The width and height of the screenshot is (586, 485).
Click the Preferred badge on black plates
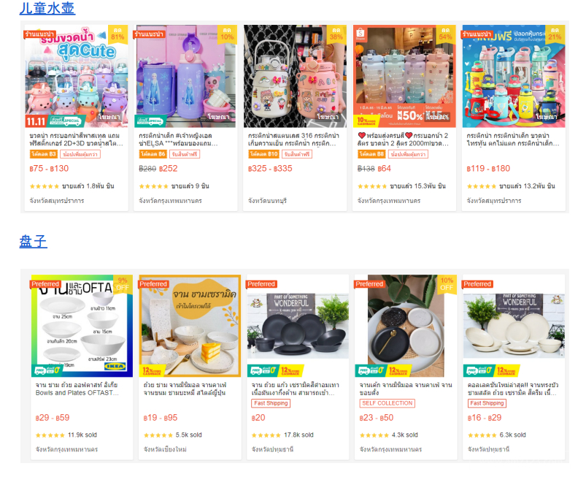pyautogui.click(x=261, y=284)
